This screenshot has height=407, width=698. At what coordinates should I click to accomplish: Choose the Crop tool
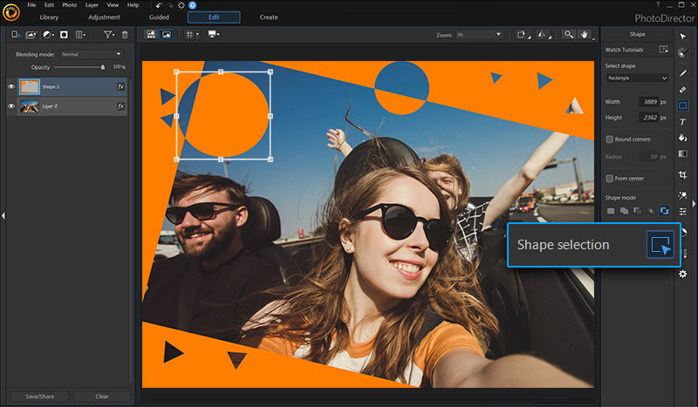coord(682,175)
